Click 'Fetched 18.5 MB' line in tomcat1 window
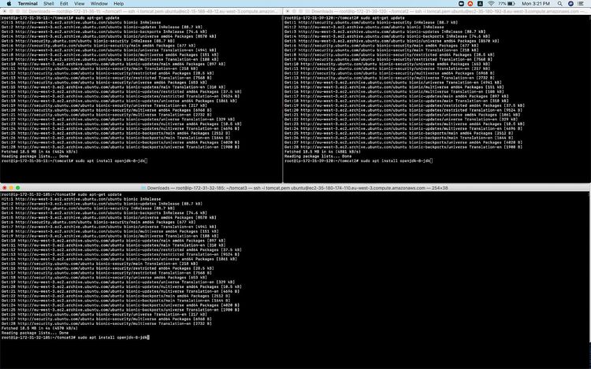The width and height of the screenshot is (591, 369). [x=39, y=152]
